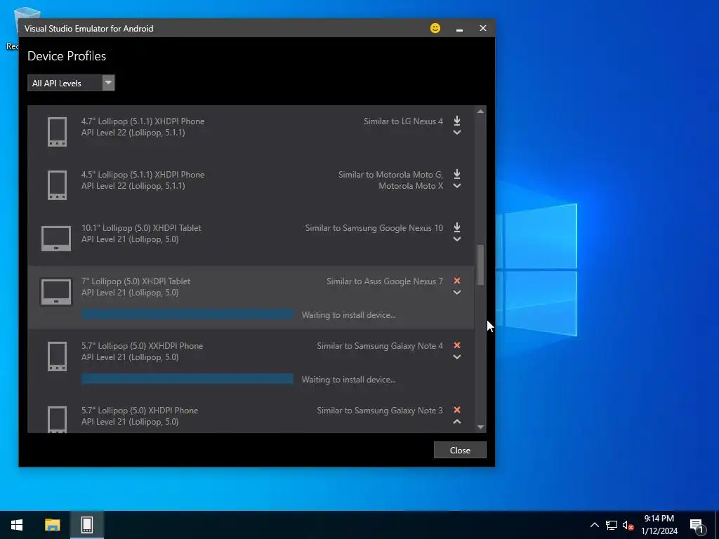Select the 5.7" XXHDPI phone icon
This screenshot has height=539, width=719.
tap(58, 356)
